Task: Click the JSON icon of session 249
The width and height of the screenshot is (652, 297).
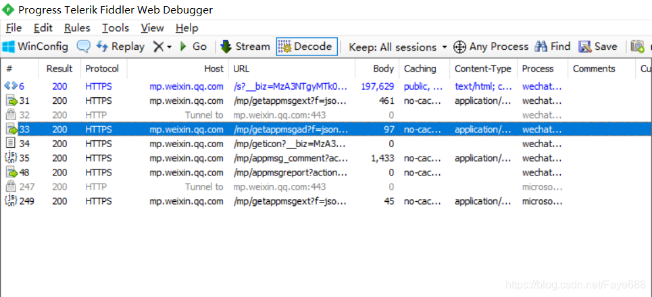Action: pyautogui.click(x=10, y=201)
